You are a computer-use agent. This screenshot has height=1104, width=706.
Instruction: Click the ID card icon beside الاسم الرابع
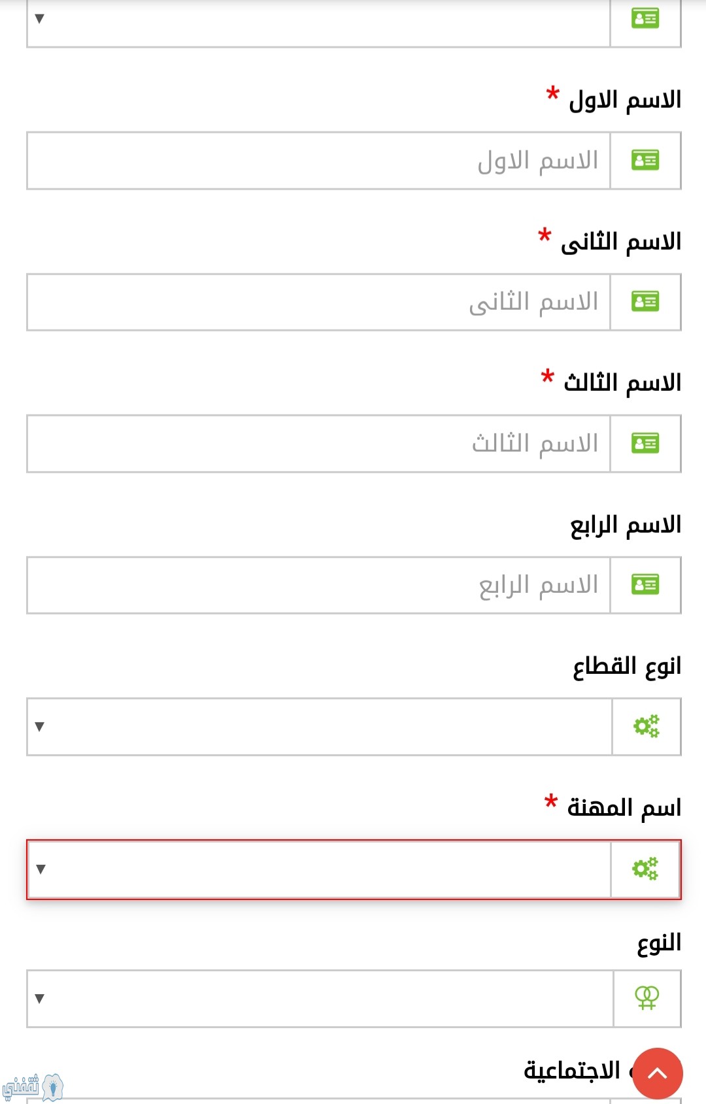[x=645, y=584]
